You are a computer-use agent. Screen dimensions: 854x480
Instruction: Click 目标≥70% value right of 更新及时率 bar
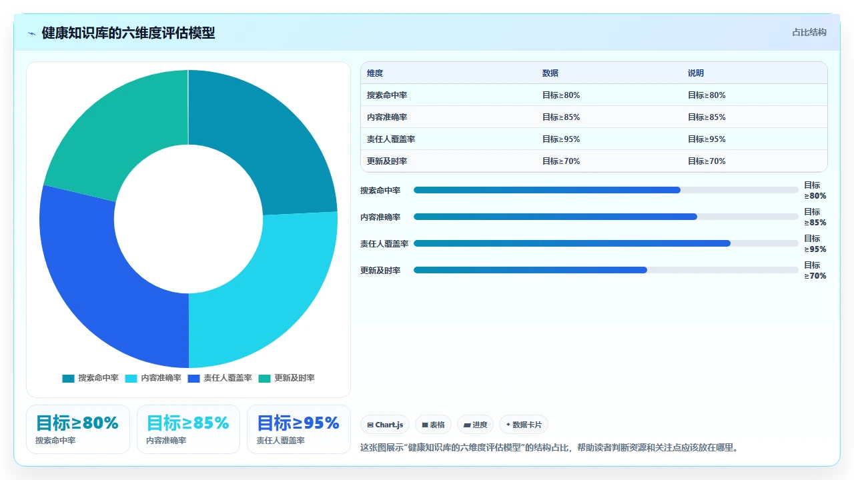(x=815, y=271)
